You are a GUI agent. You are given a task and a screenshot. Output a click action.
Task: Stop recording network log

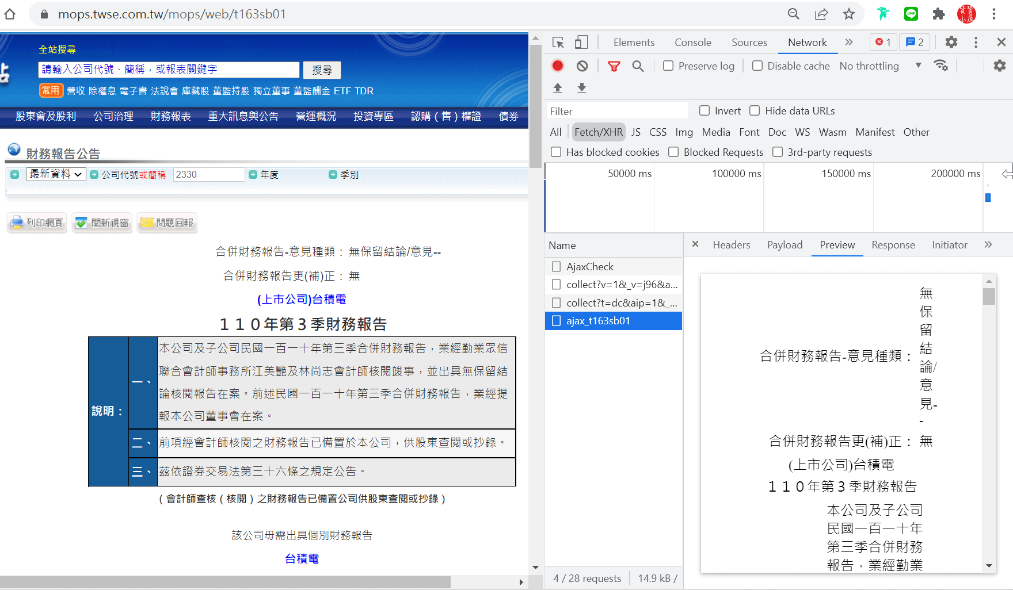pyautogui.click(x=558, y=66)
